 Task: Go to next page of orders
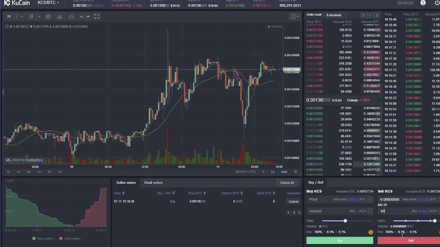299,212
